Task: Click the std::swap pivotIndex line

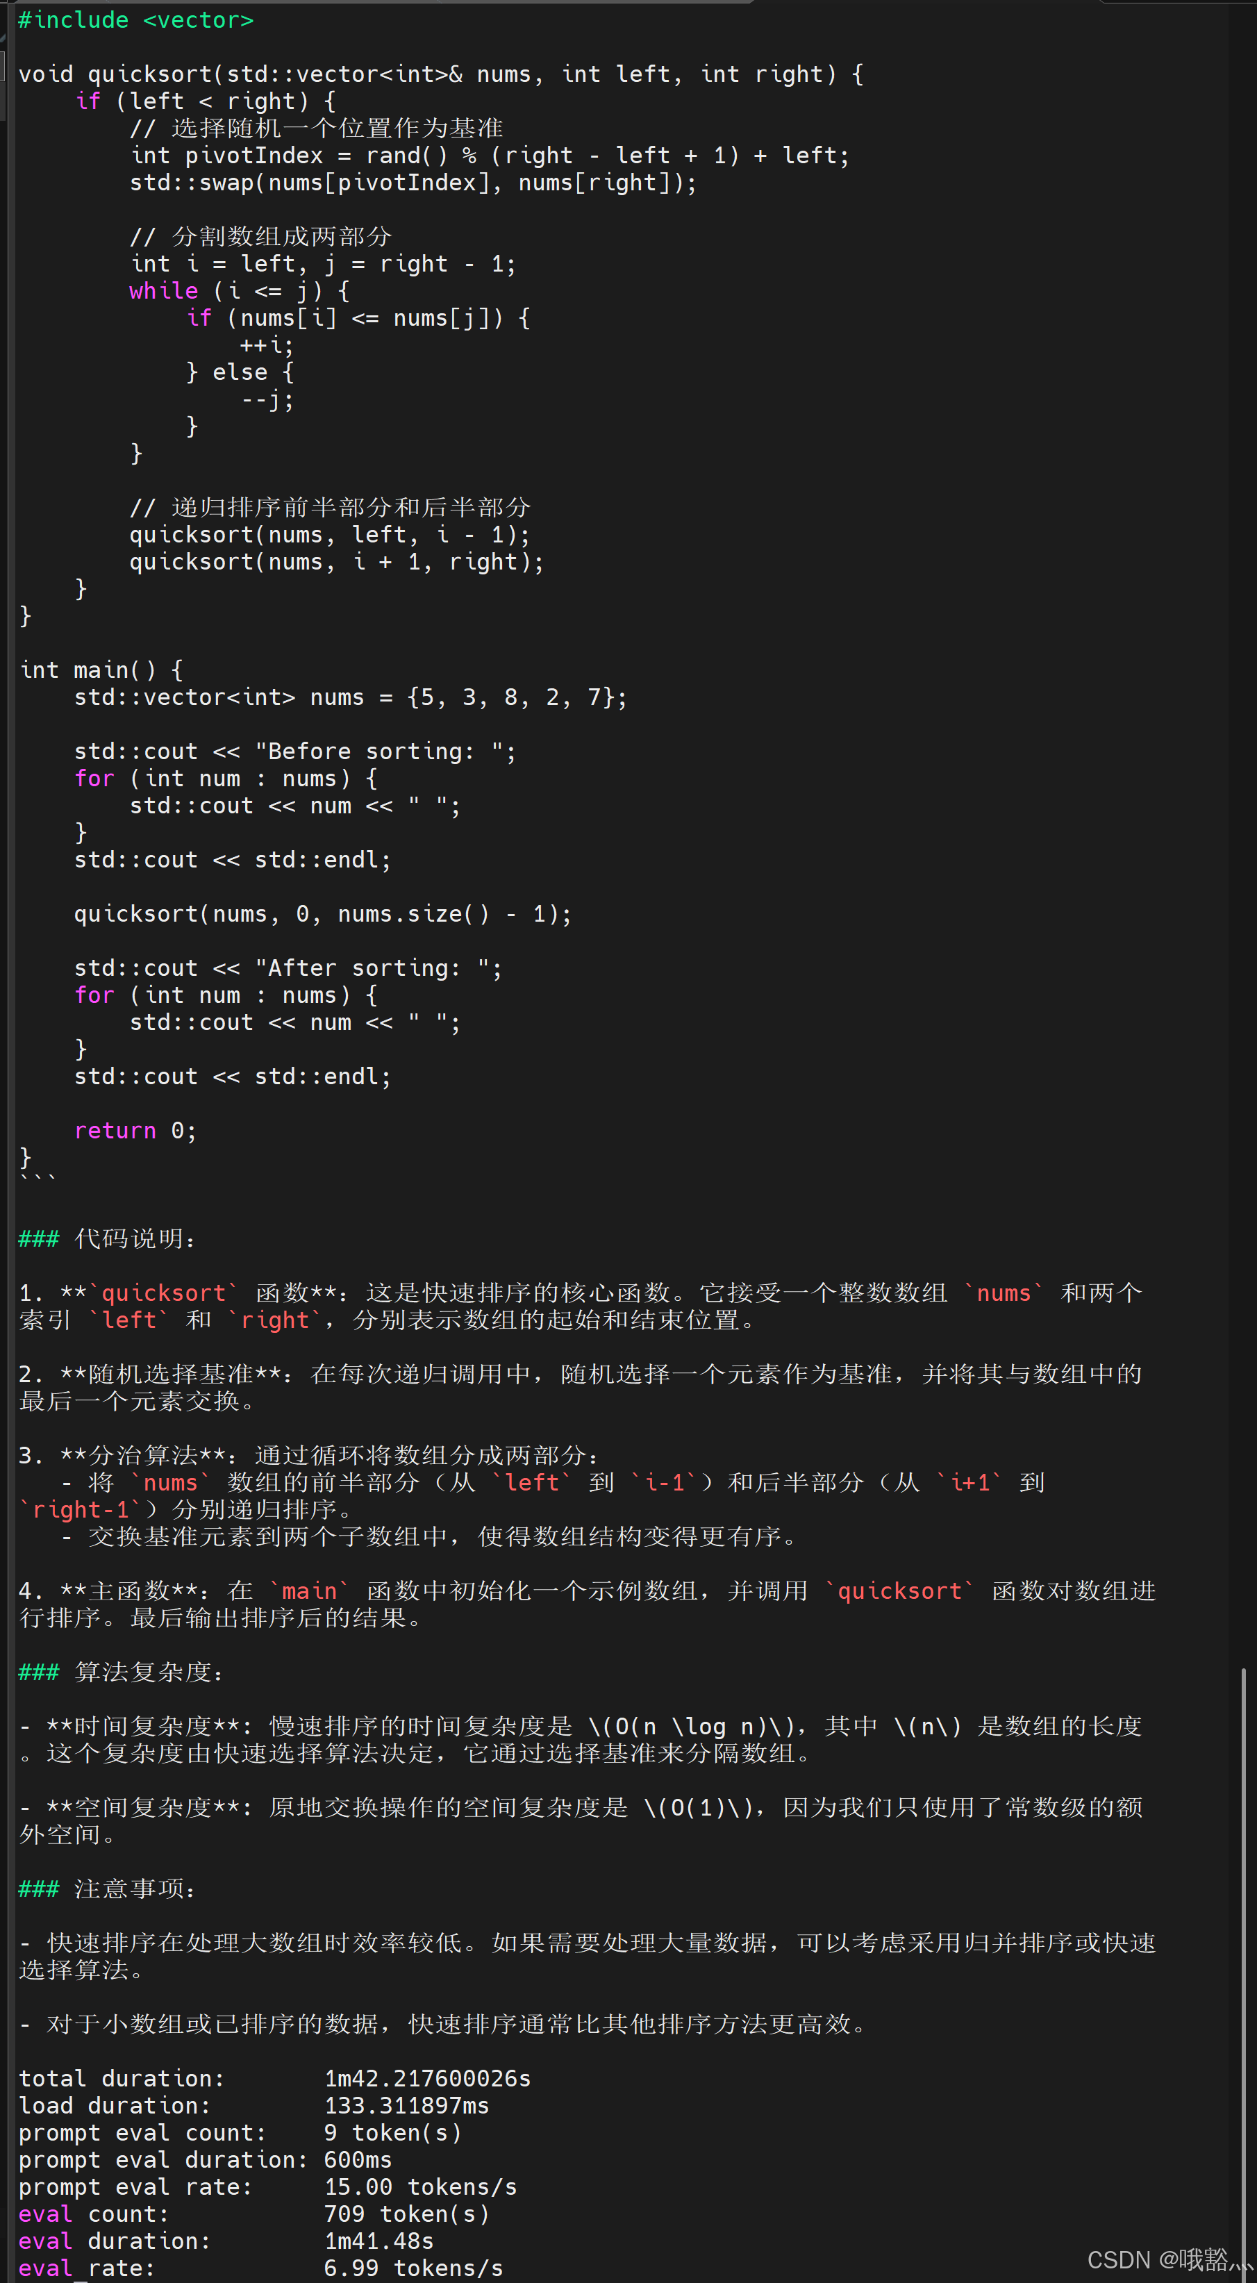Action: click(413, 183)
